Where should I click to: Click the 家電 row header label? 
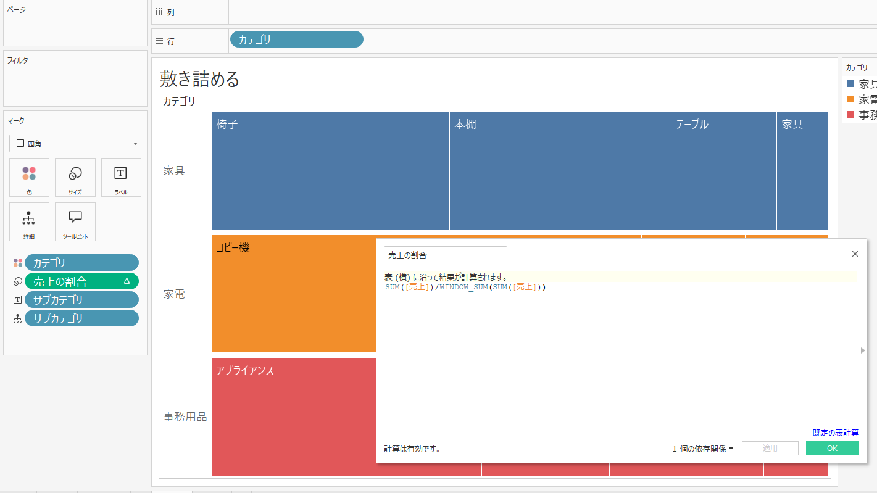[x=174, y=294]
